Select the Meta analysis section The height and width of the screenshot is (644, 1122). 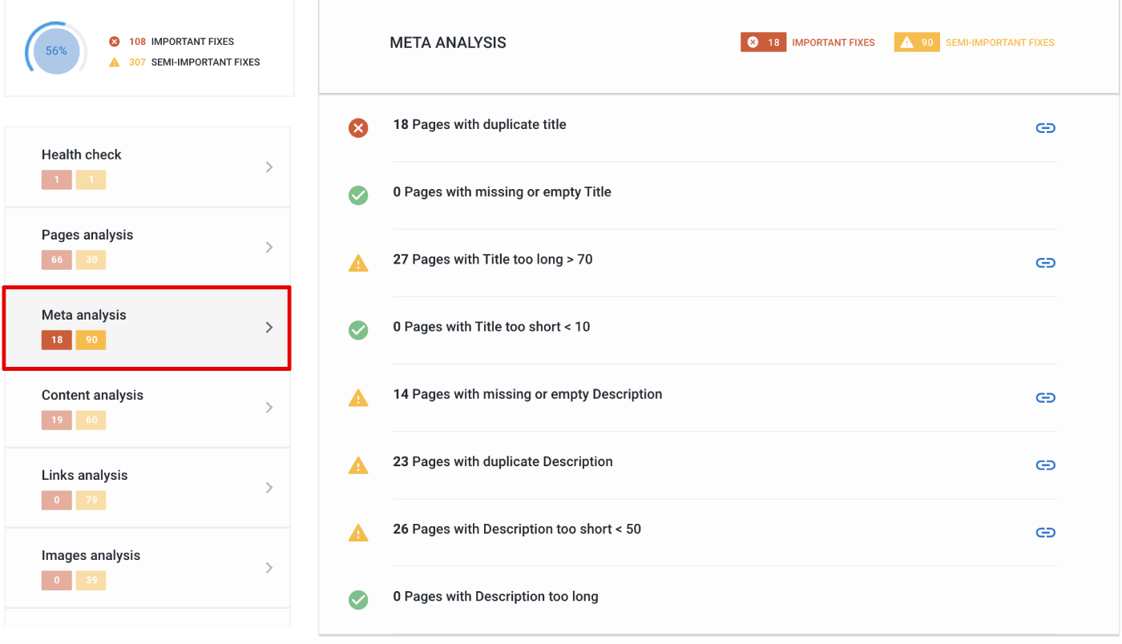coord(147,328)
